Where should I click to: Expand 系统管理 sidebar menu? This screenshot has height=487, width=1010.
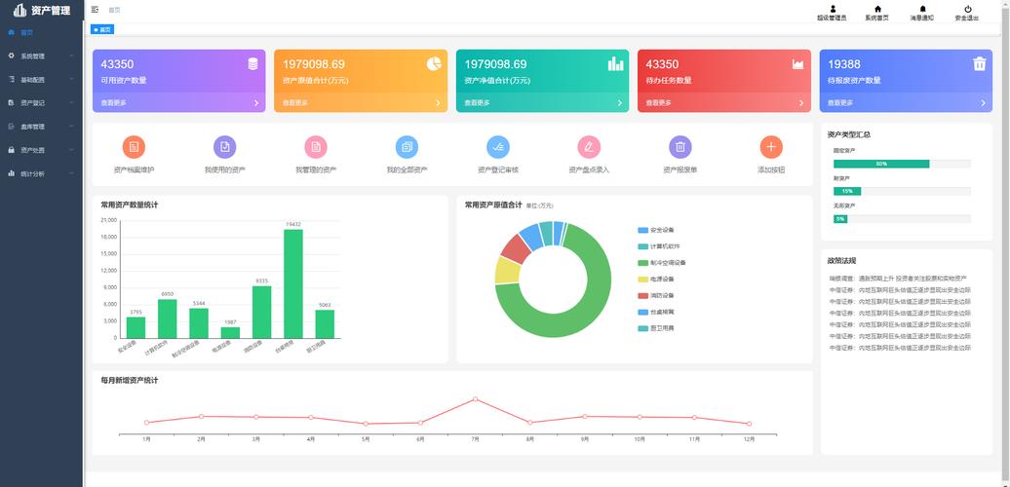[41, 56]
